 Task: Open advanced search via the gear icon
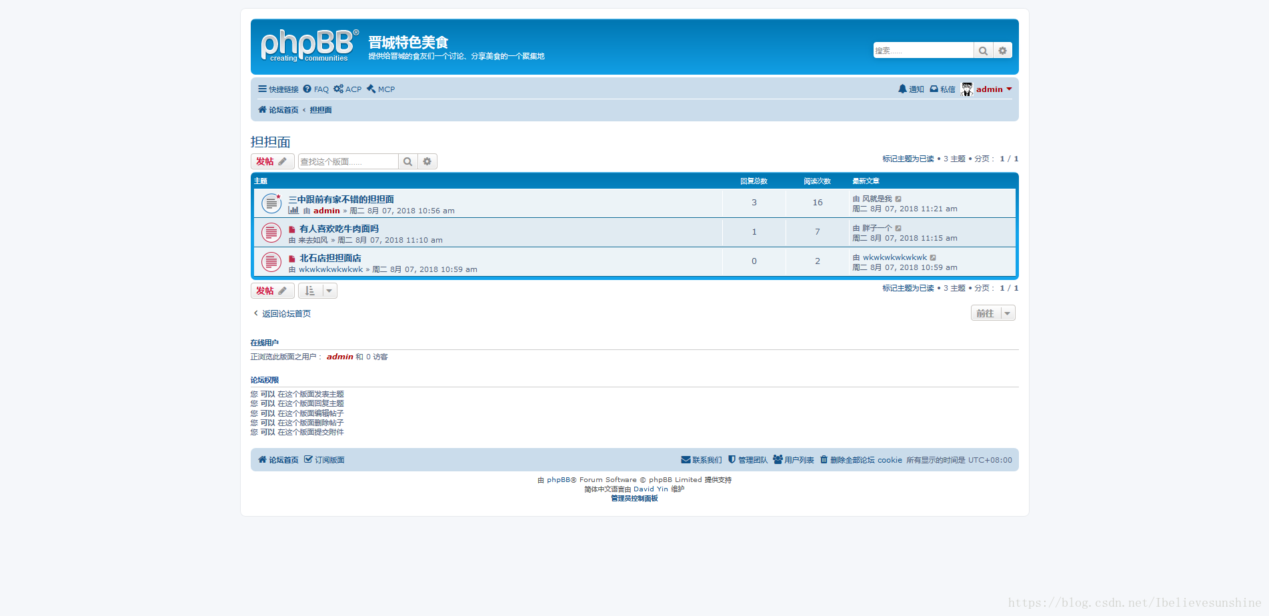1003,50
